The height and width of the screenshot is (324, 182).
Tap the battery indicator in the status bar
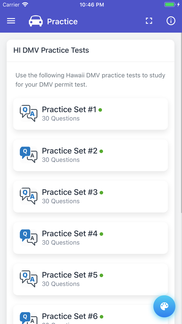pyautogui.click(x=170, y=4)
